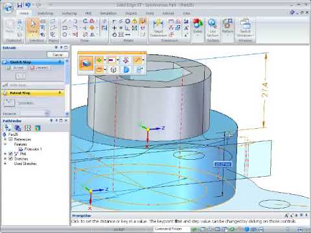Collapse the Sketch Step section

point(60,62)
